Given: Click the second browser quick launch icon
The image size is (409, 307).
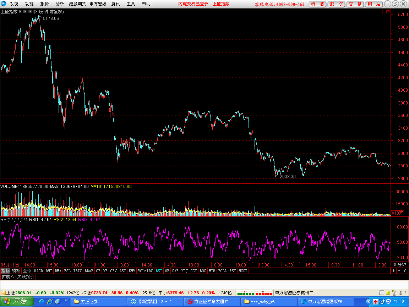Looking at the screenshot, I should [x=50, y=302].
